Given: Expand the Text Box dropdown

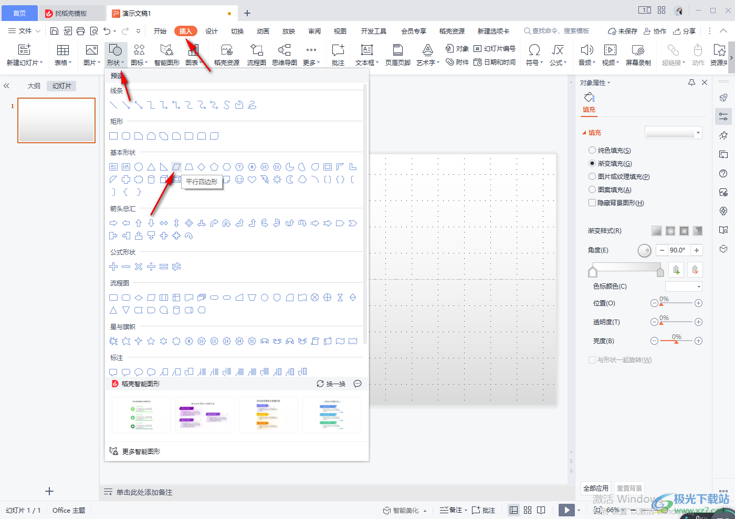Looking at the screenshot, I should coord(366,62).
